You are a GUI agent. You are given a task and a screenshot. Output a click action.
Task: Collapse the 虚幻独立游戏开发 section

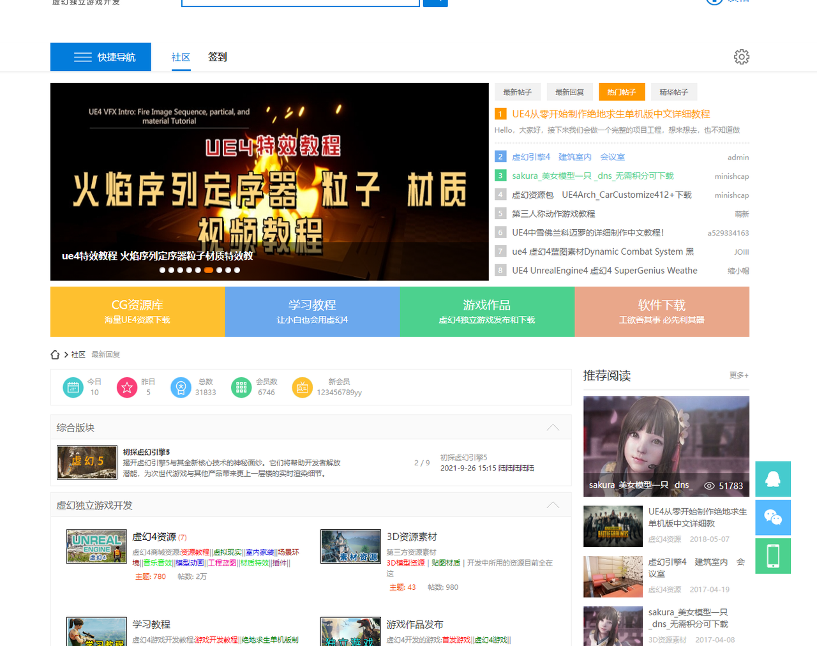[x=553, y=505]
